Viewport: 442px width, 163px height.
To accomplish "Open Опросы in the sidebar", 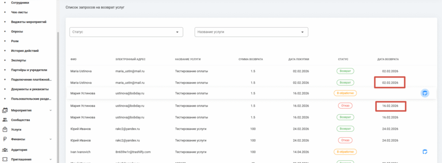I will point(17,31).
